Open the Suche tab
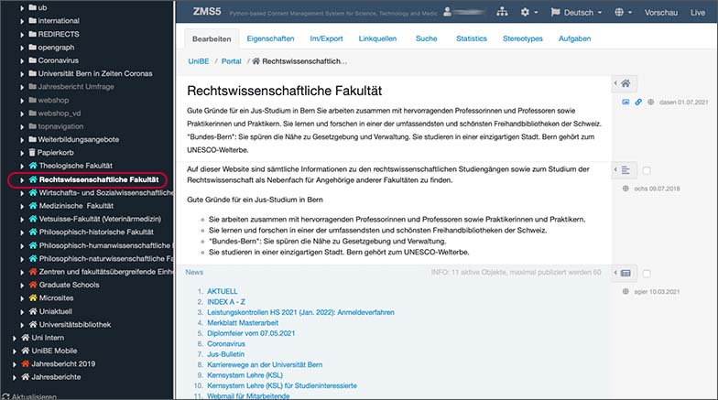Image resolution: width=718 pixels, height=400 pixels. click(426, 38)
